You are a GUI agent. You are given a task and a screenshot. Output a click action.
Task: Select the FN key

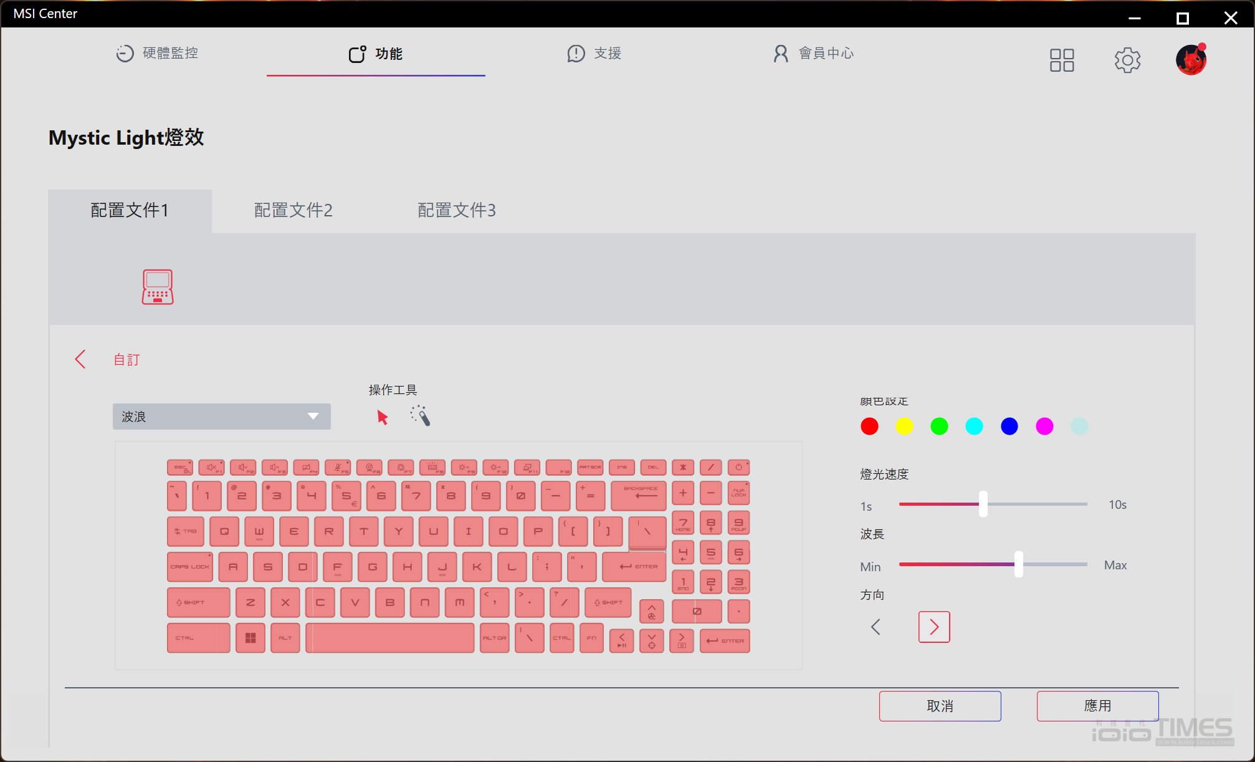tap(592, 638)
